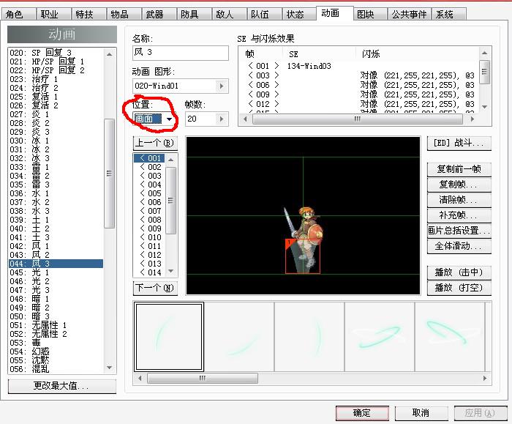Click the 更改最大值 button
Image resolution: width=512 pixels, height=424 pixels.
[x=61, y=386]
